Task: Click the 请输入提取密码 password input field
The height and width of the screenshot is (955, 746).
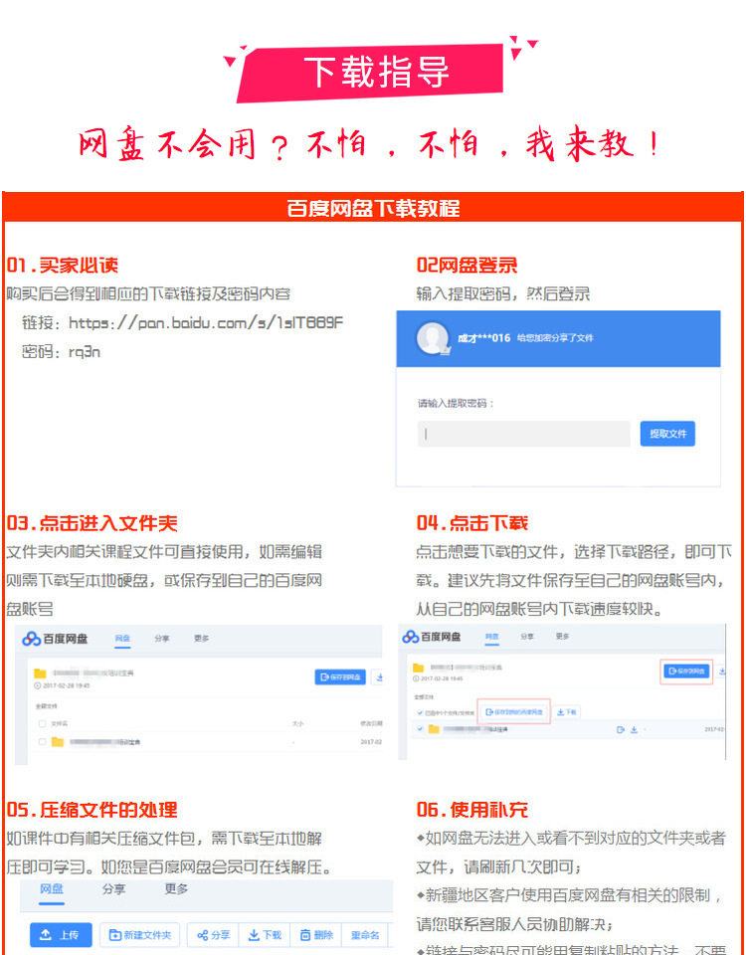Action: 524,434
